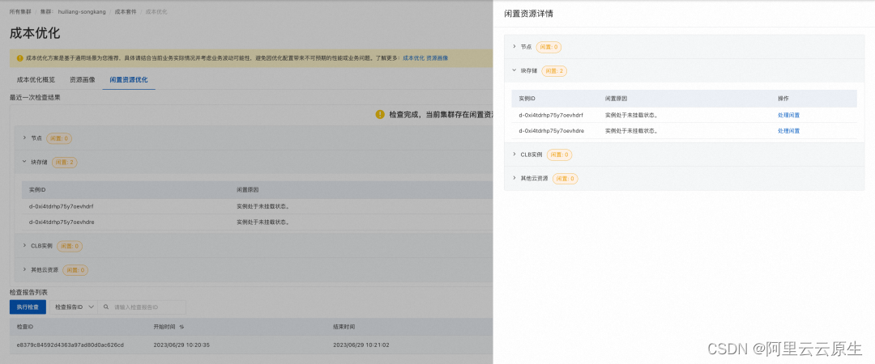This screenshot has width=875, height=364.
Task: Expand the 节点 row on the main page
Action: coord(24,138)
